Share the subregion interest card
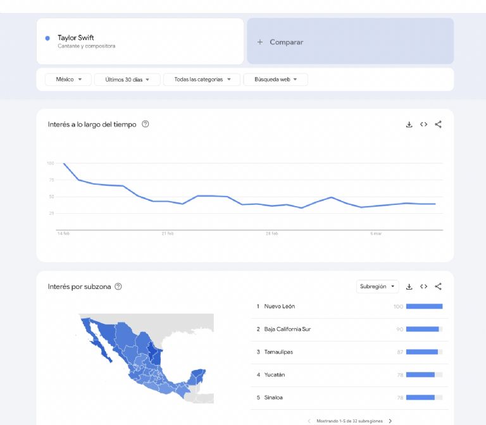 [x=439, y=286]
